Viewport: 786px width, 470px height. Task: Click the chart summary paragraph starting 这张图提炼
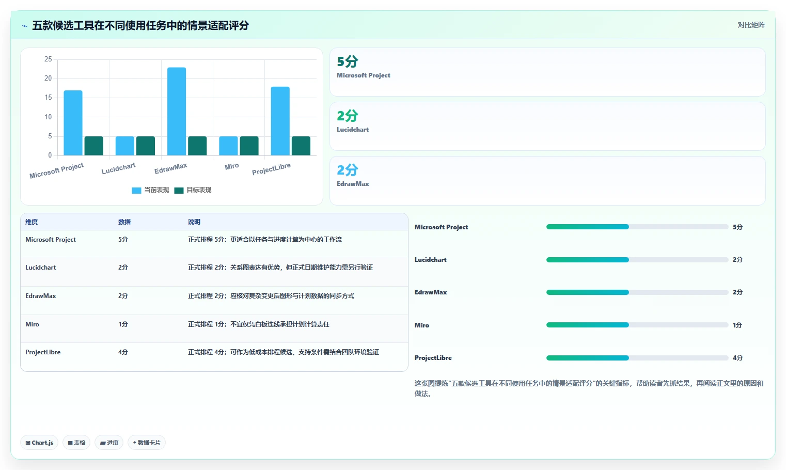(x=589, y=388)
